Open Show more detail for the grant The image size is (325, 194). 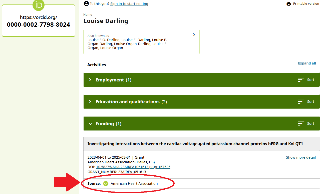pos(301,157)
